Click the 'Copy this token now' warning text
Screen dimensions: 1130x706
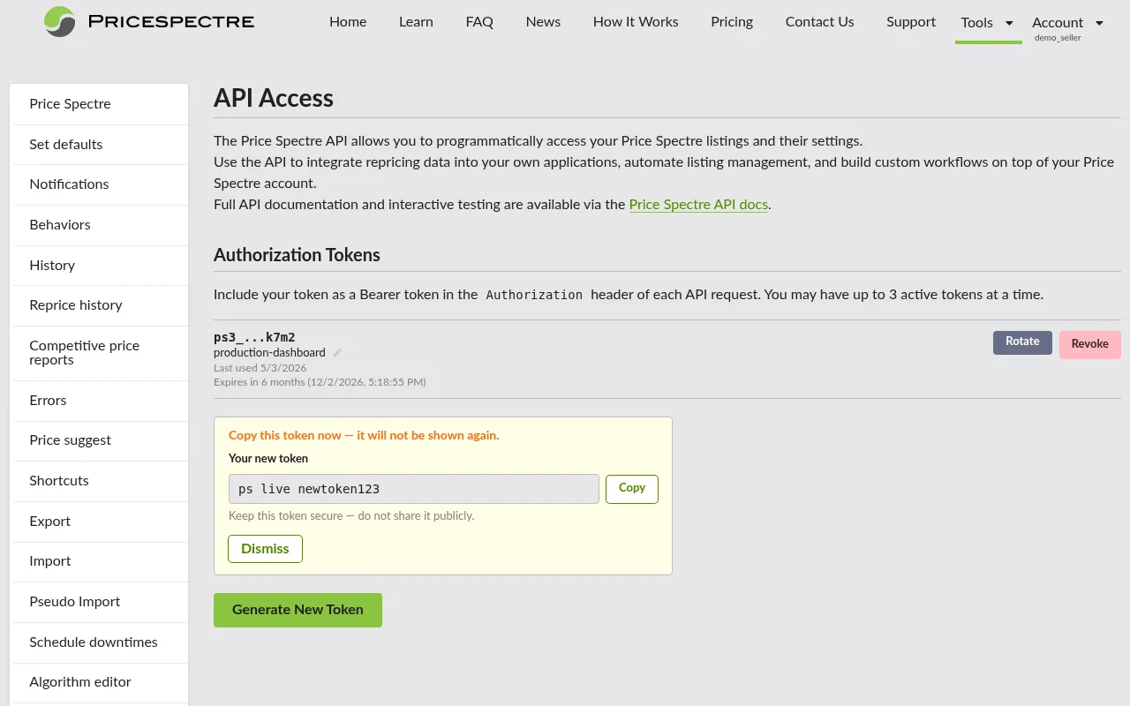(x=364, y=436)
